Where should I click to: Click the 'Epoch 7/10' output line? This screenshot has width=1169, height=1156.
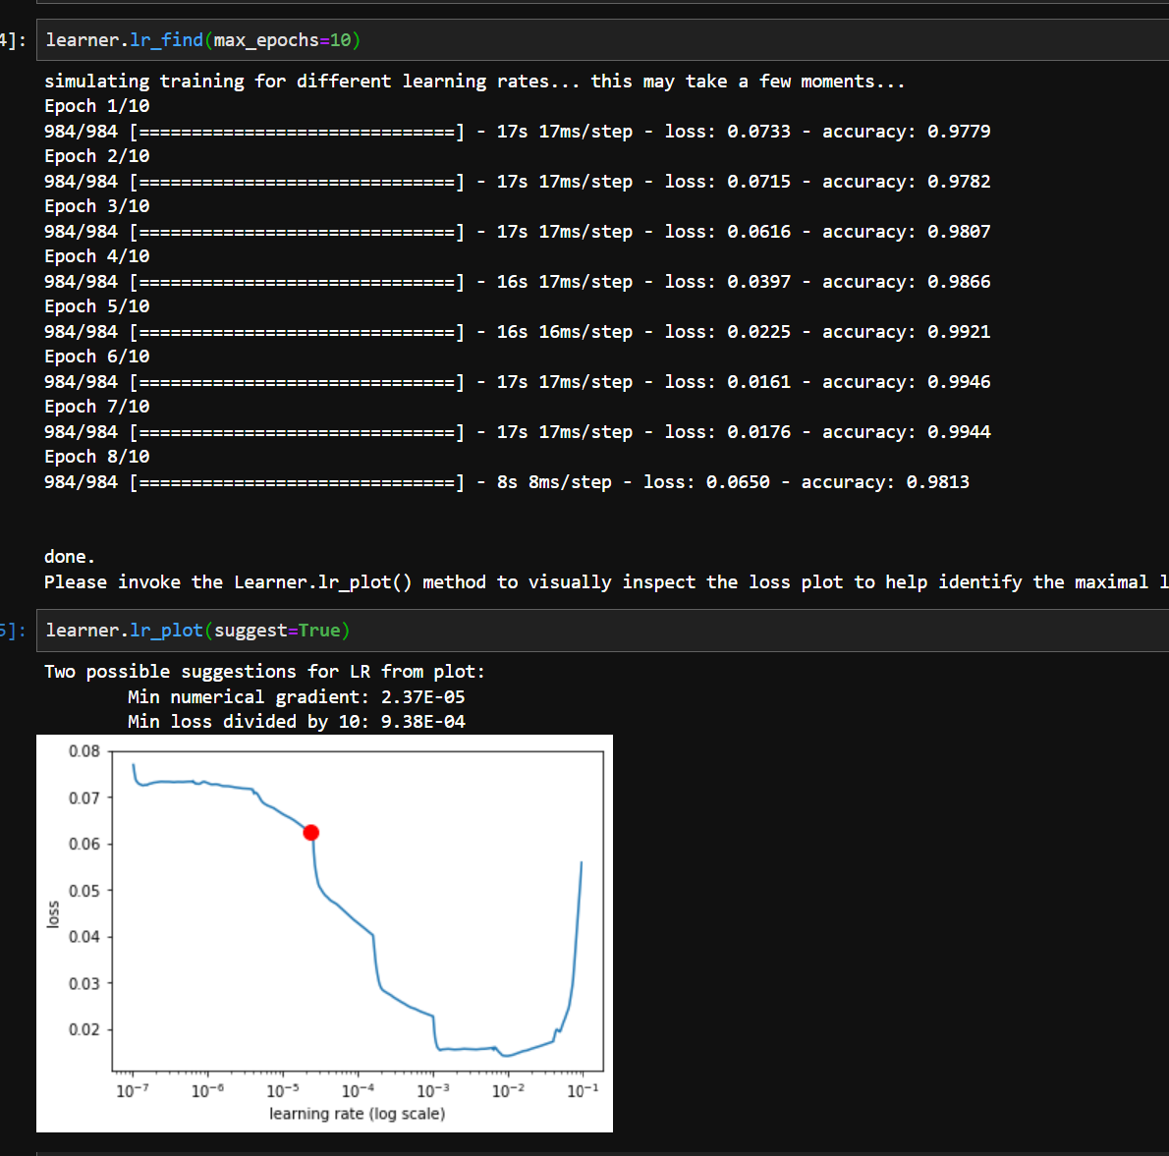[x=97, y=407]
